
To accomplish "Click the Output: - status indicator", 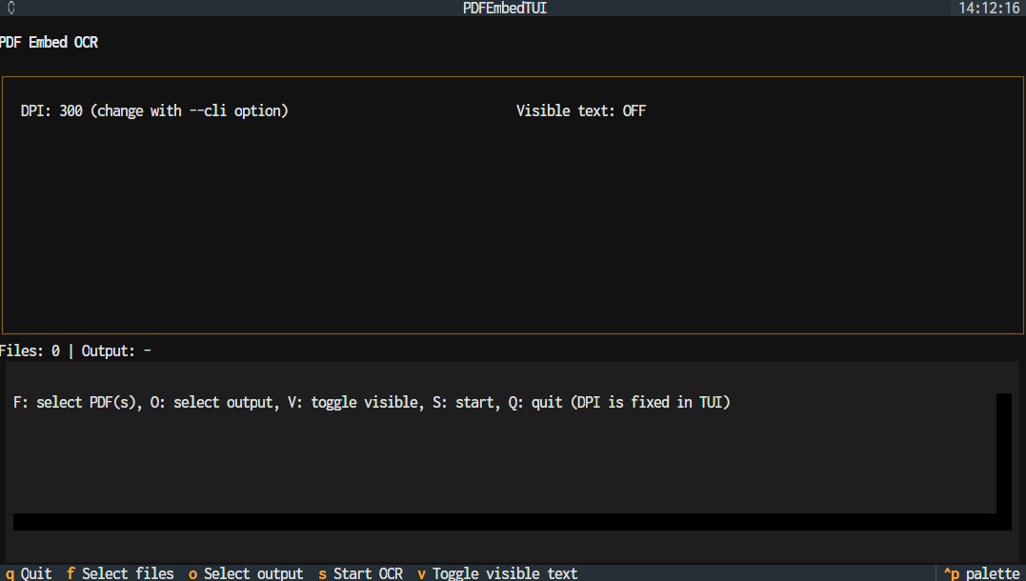I will (x=116, y=351).
